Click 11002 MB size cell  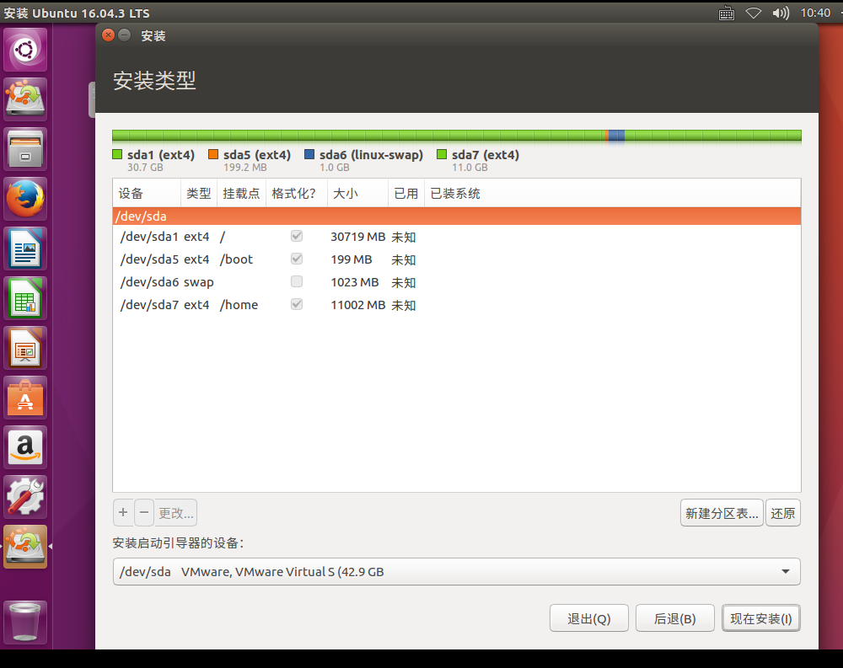(357, 305)
